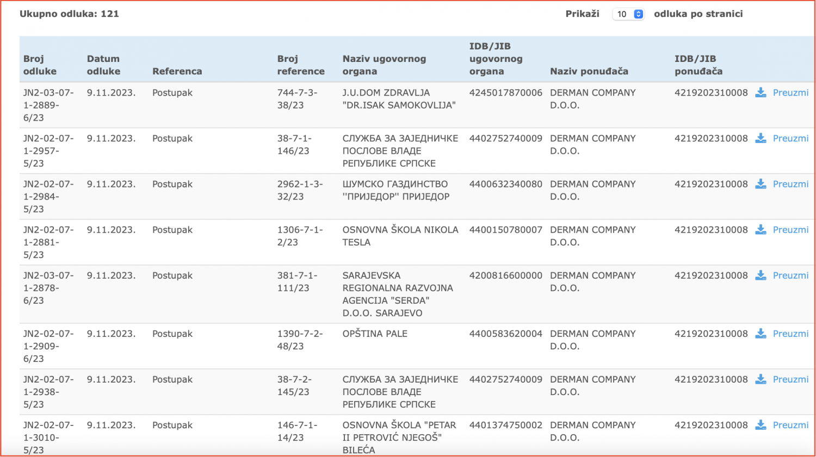Viewport: 816px width, 457px height.
Task: Click the Datum odluke column header
Action: click(103, 65)
